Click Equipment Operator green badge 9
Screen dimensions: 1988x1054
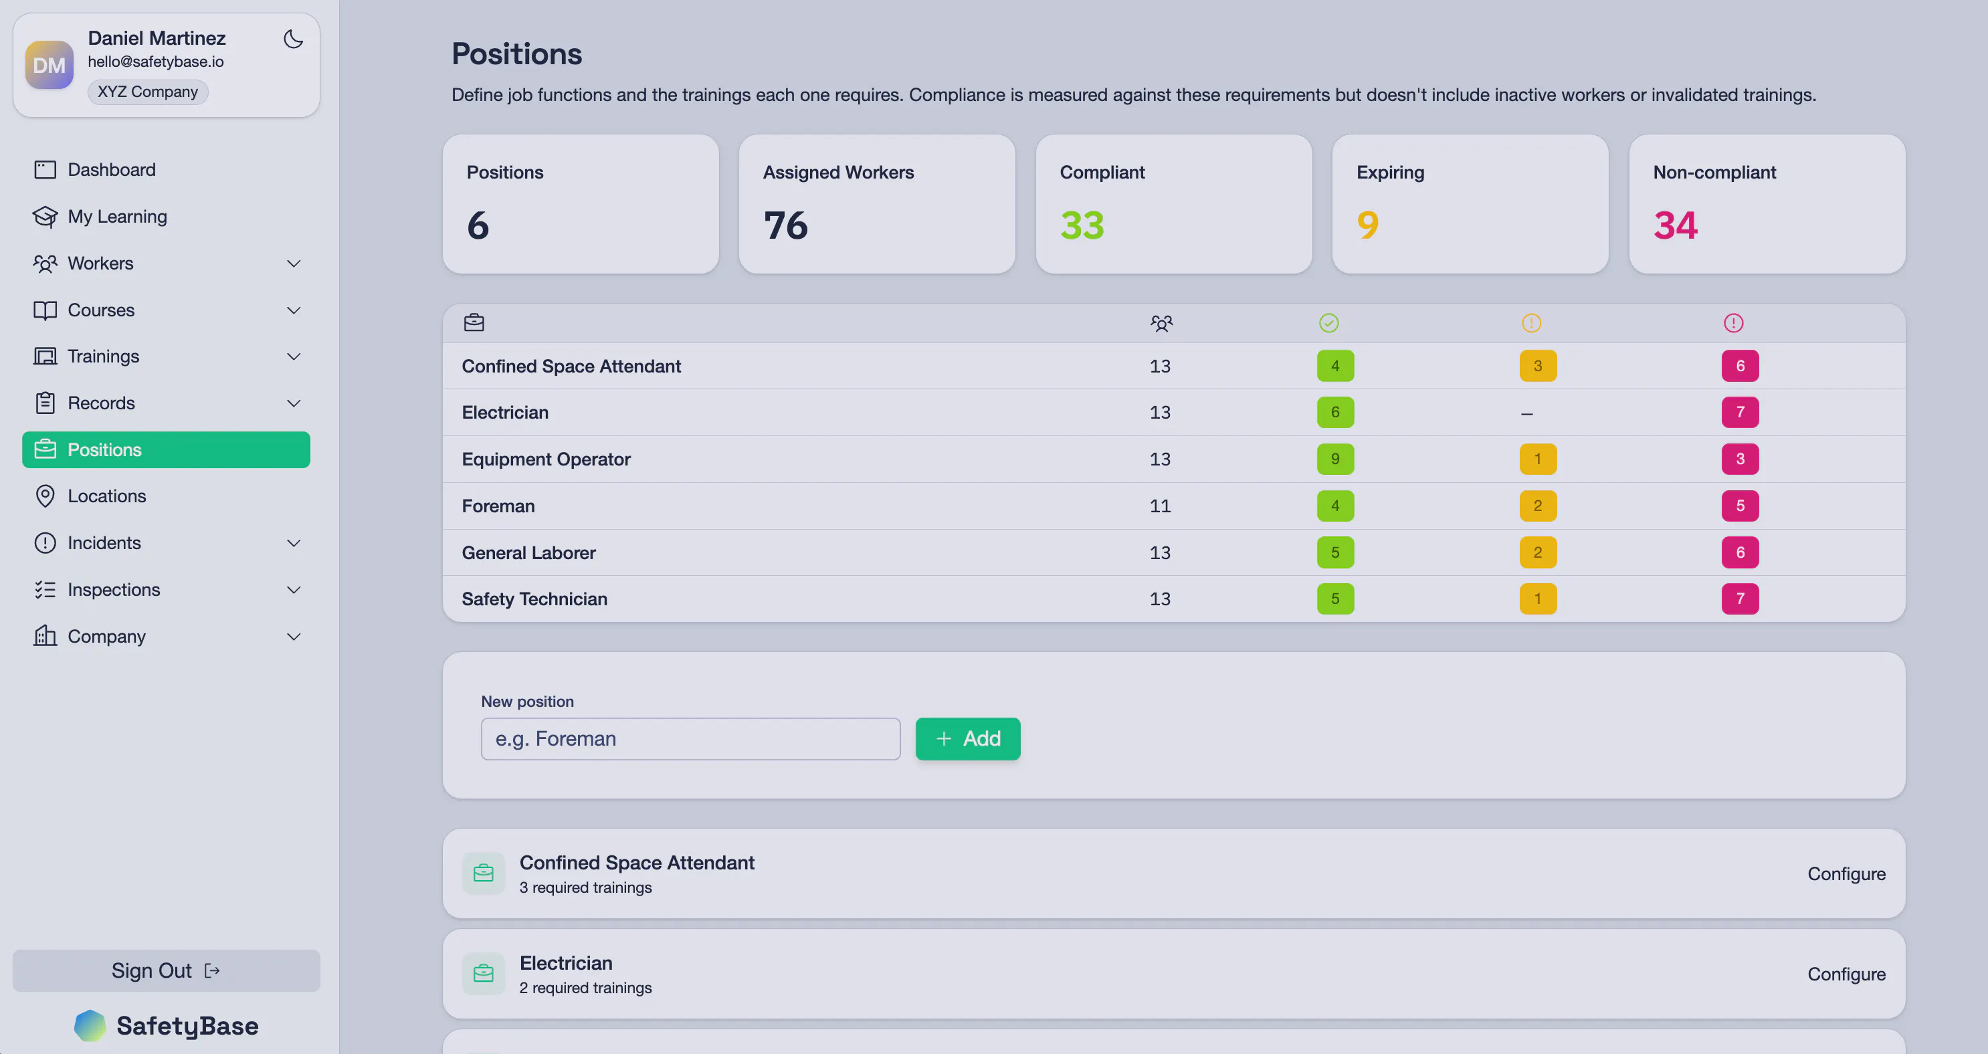click(x=1335, y=459)
